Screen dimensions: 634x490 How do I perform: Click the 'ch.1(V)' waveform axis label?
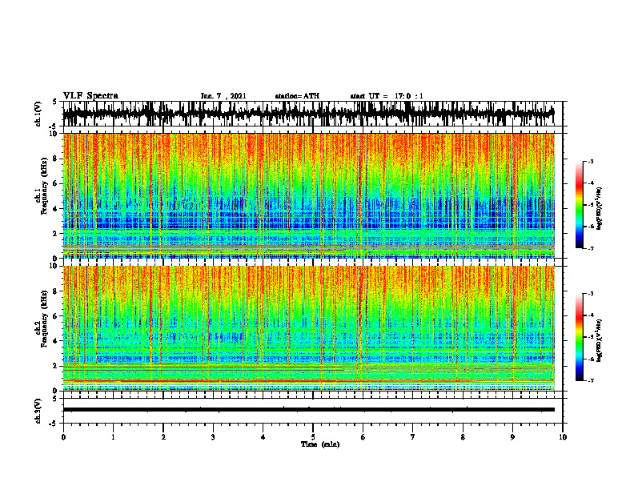[x=38, y=114]
